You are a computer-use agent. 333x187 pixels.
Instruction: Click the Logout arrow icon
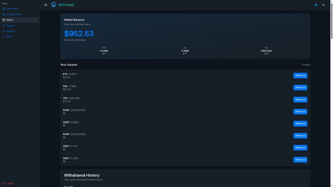coord(4,183)
